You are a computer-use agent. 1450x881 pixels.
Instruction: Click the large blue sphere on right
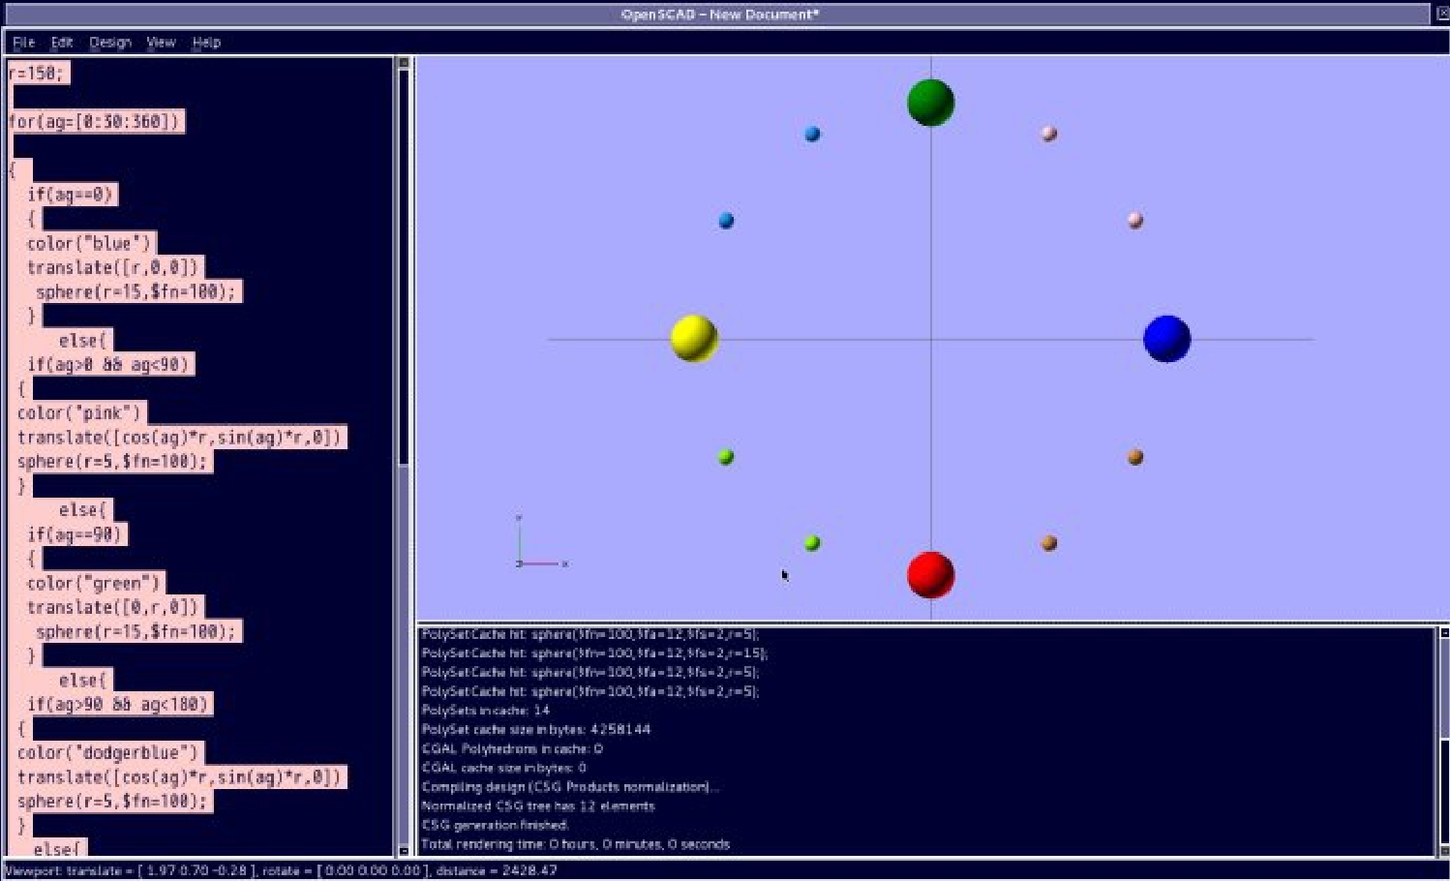[x=1166, y=339]
